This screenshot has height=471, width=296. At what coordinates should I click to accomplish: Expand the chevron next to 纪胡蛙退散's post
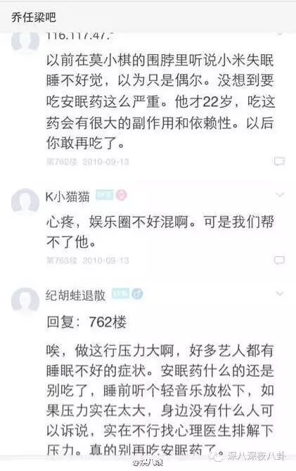[x=280, y=294]
